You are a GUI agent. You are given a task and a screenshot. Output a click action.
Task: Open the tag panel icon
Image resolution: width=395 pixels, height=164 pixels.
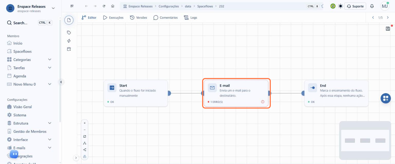point(69,33)
